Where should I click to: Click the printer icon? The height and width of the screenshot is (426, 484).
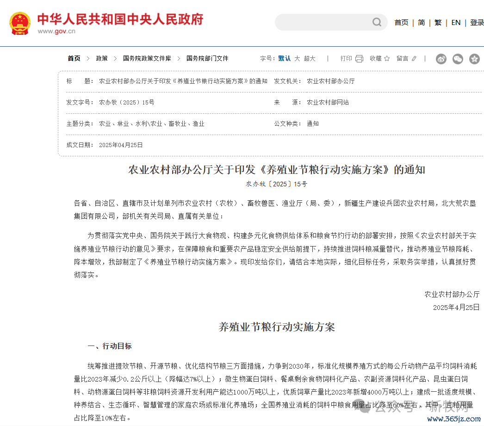click(x=359, y=58)
